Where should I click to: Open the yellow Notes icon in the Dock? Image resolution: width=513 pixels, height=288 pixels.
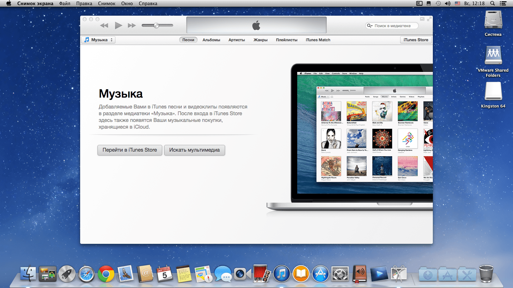tap(184, 274)
